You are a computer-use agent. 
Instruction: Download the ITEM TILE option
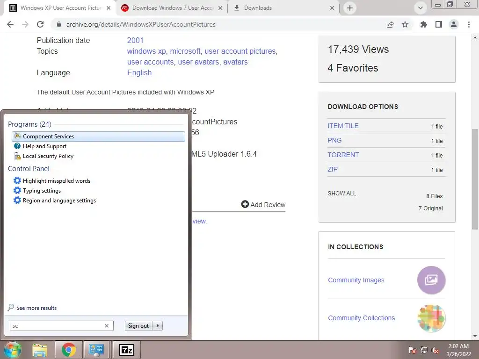tap(343, 126)
